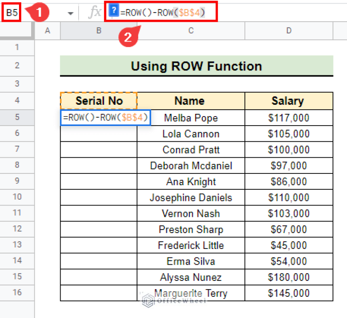Click inside the formula bar text

click(x=163, y=13)
